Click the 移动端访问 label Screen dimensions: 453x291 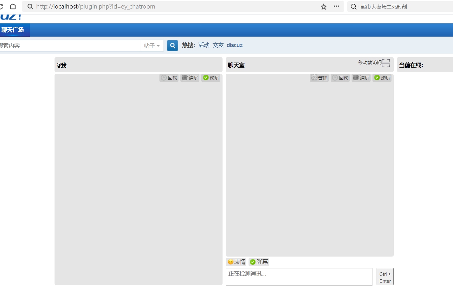pos(370,63)
